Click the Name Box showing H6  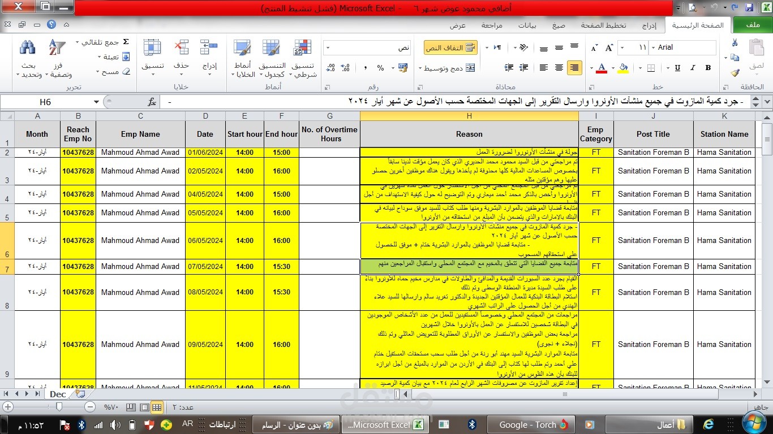point(45,102)
